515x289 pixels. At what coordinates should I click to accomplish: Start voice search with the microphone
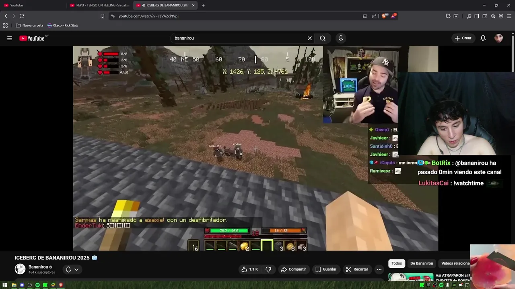point(341,38)
